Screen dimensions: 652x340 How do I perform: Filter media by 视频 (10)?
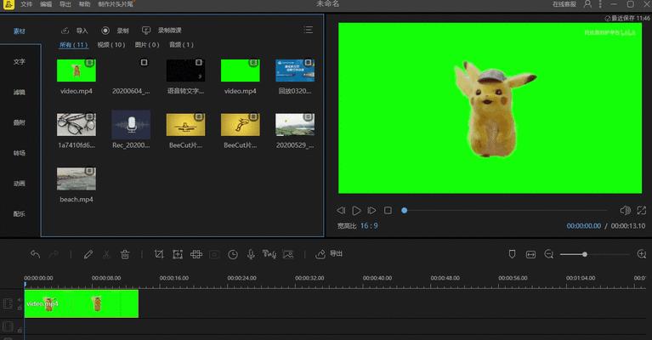pyautogui.click(x=111, y=44)
